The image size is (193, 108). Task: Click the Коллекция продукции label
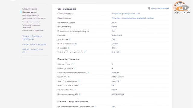[x=66, y=14]
